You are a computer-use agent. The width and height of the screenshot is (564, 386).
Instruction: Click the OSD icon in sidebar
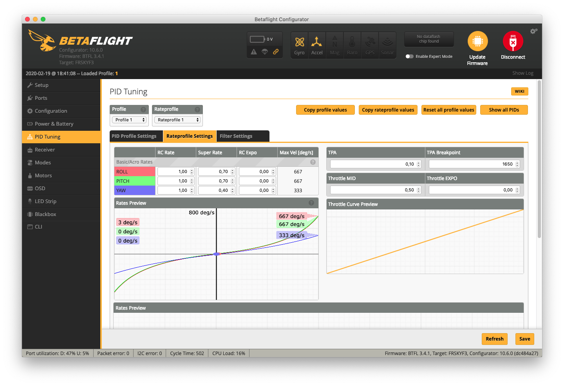pyautogui.click(x=30, y=188)
